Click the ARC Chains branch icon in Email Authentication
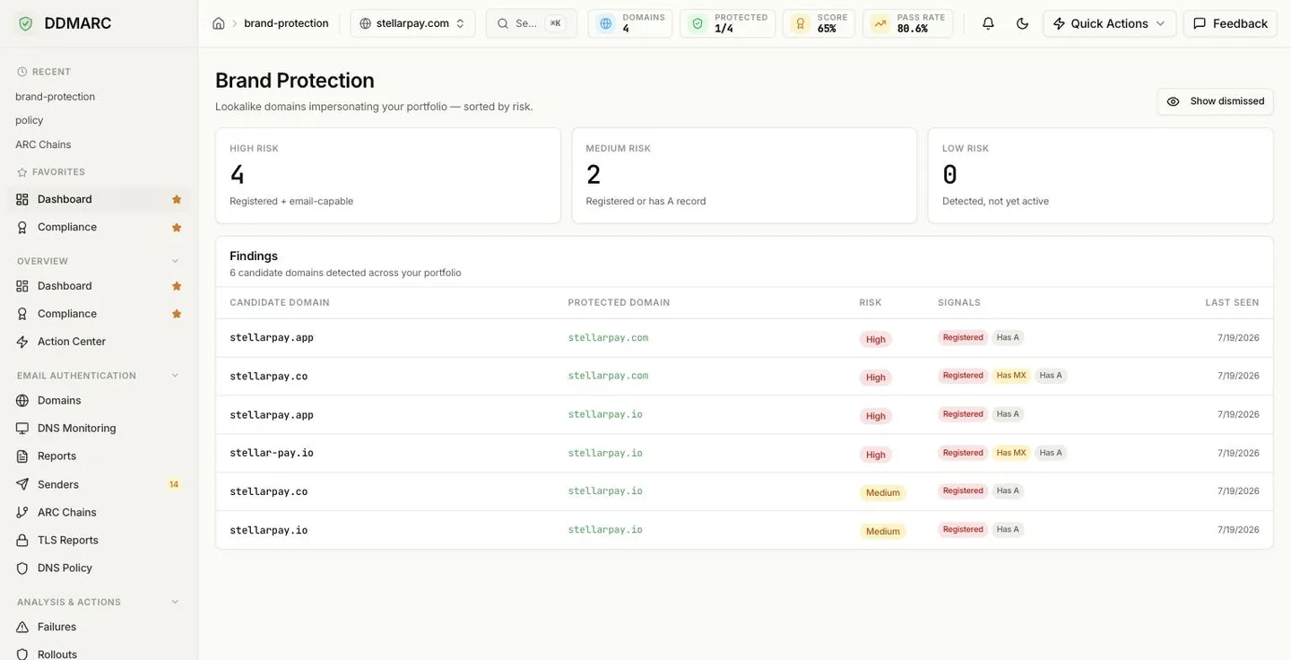Screen dimensions: 1291x660 [x=22, y=512]
